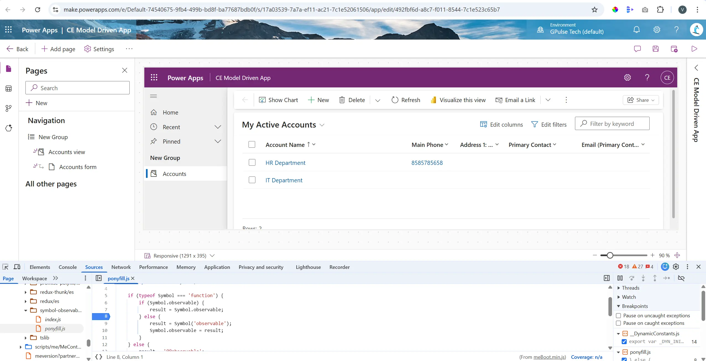
Task: Pause script execution in debugger
Action: [620, 278]
